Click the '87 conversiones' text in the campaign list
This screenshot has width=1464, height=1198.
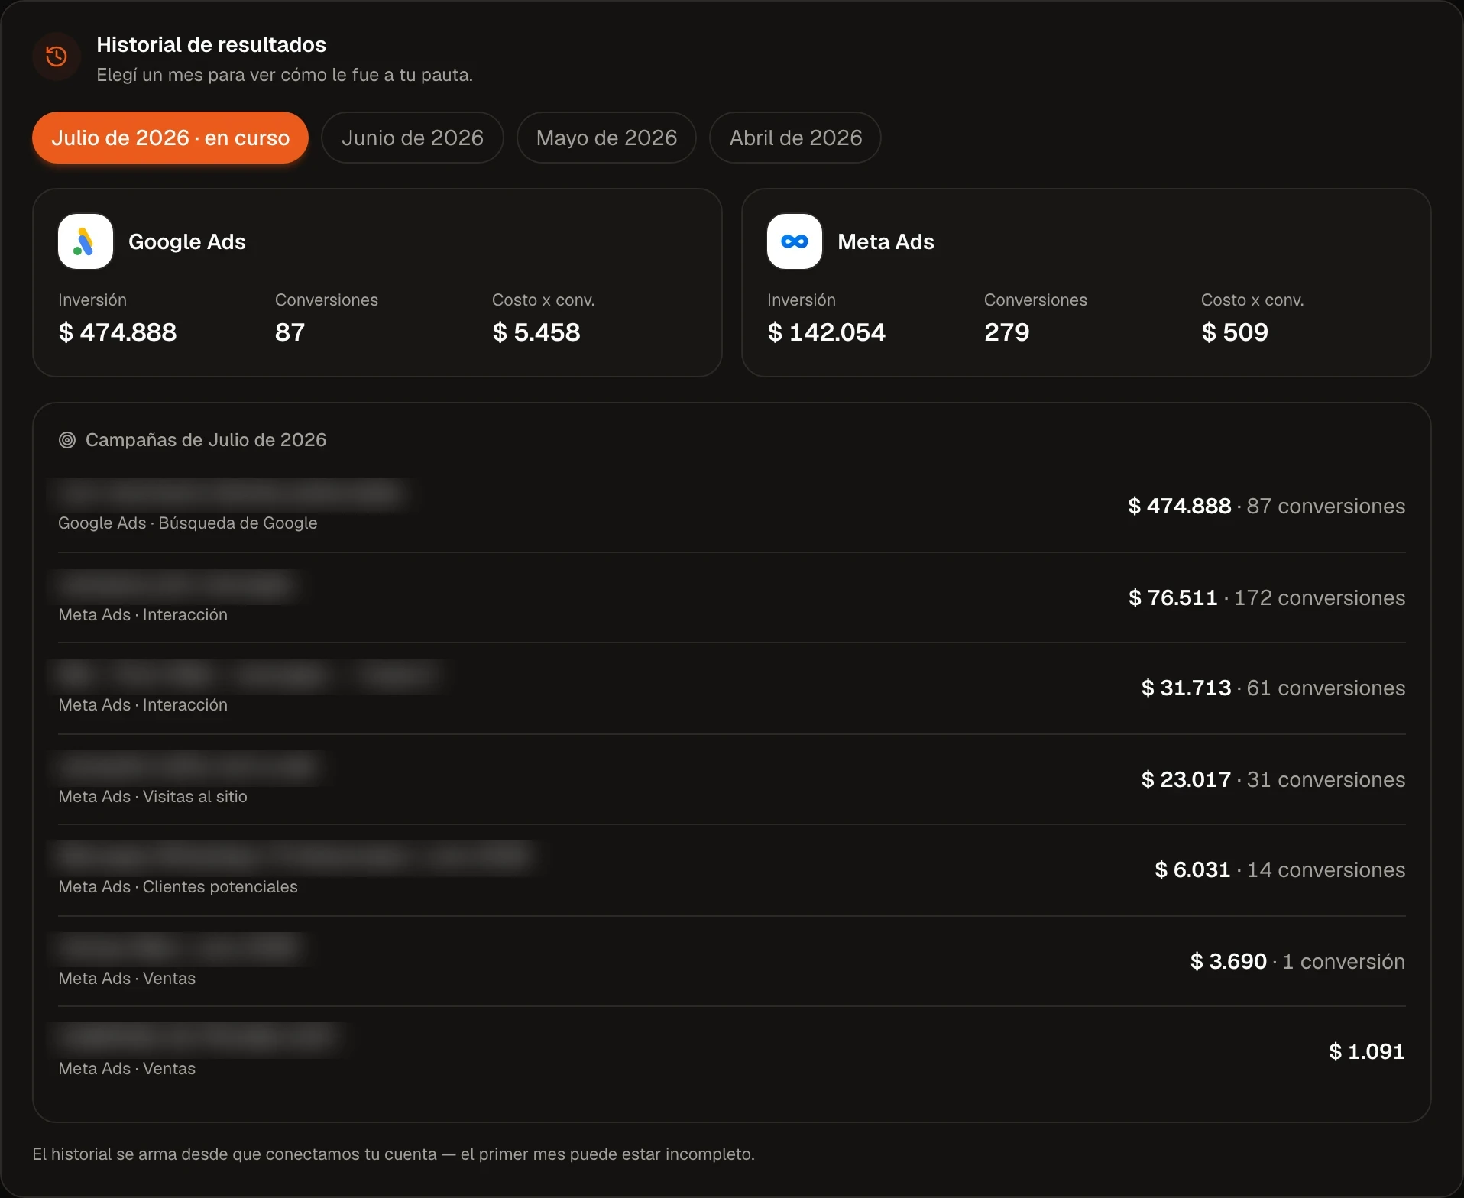[x=1326, y=507]
